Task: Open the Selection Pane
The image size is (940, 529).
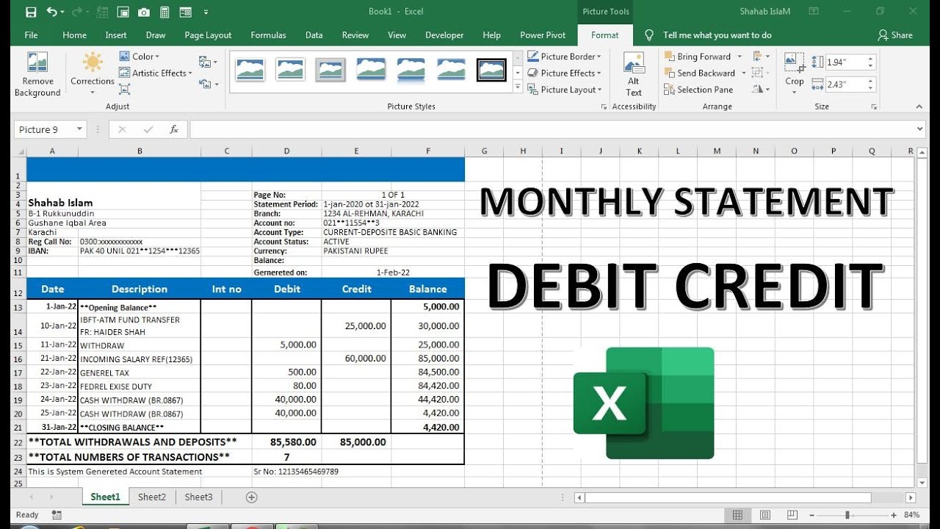Action: click(698, 90)
